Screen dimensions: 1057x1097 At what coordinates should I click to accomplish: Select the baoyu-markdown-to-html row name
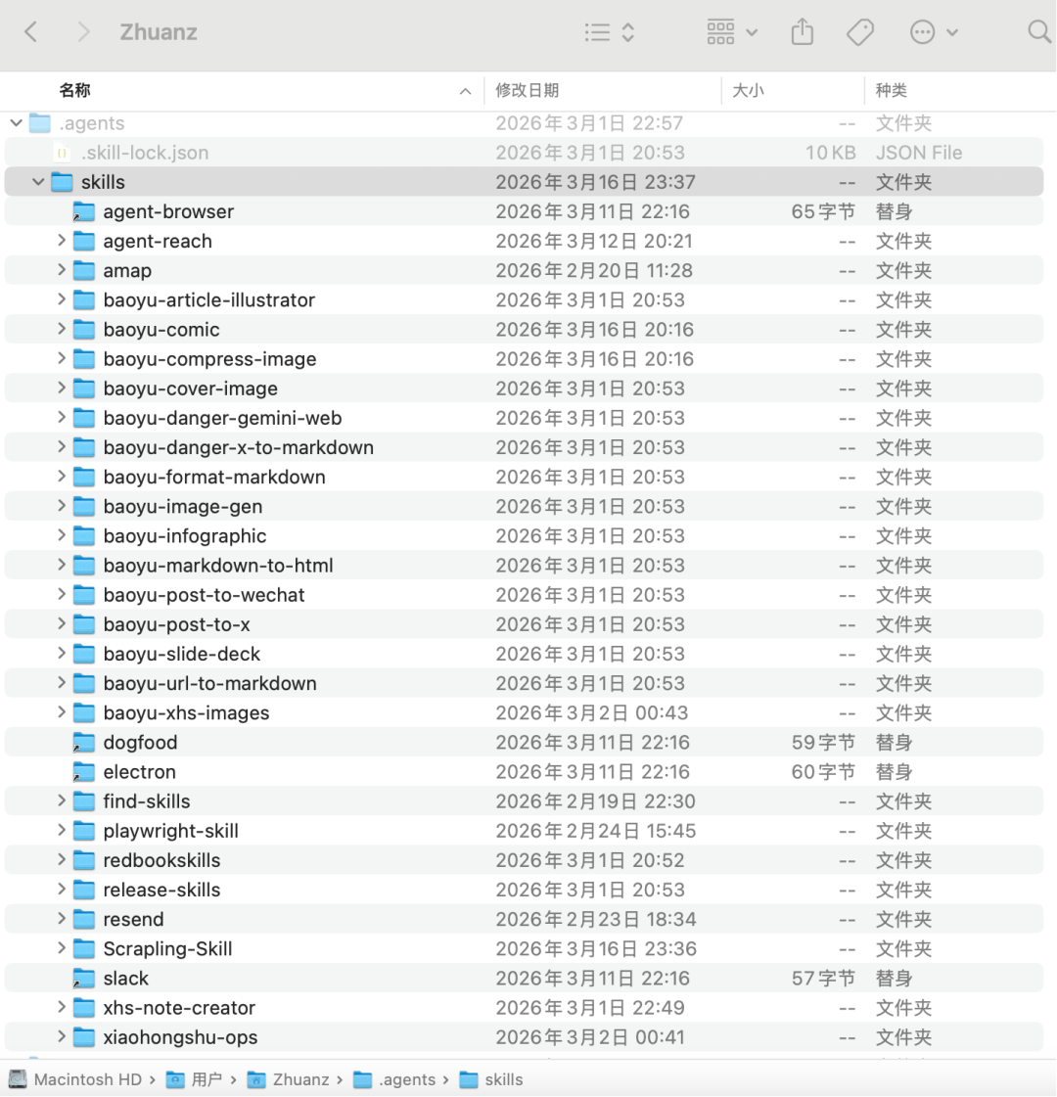218,566
